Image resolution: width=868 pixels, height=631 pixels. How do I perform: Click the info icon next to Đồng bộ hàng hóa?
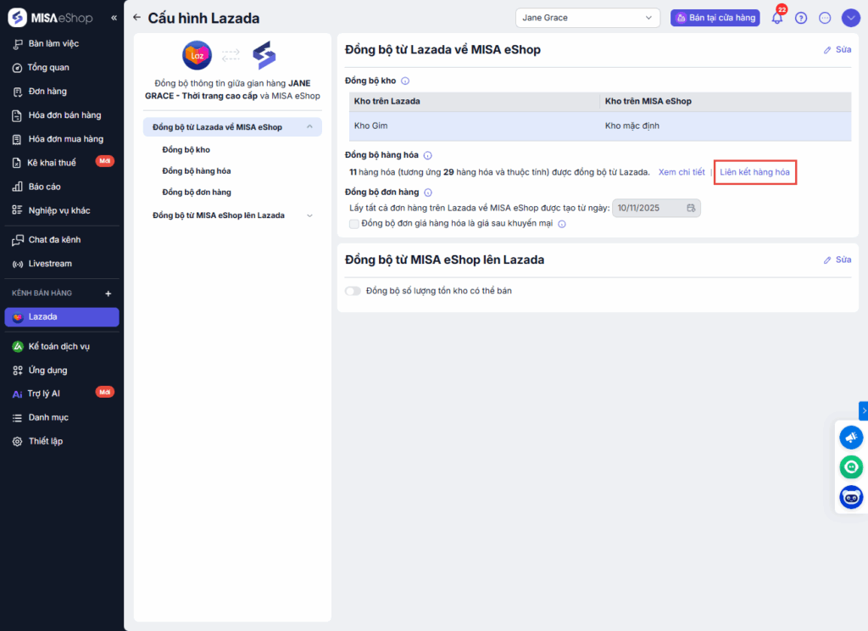coord(428,156)
